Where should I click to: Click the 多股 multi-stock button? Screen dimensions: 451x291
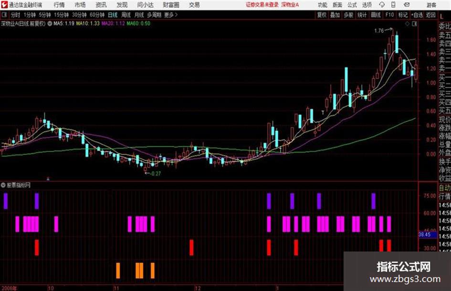(x=348, y=15)
